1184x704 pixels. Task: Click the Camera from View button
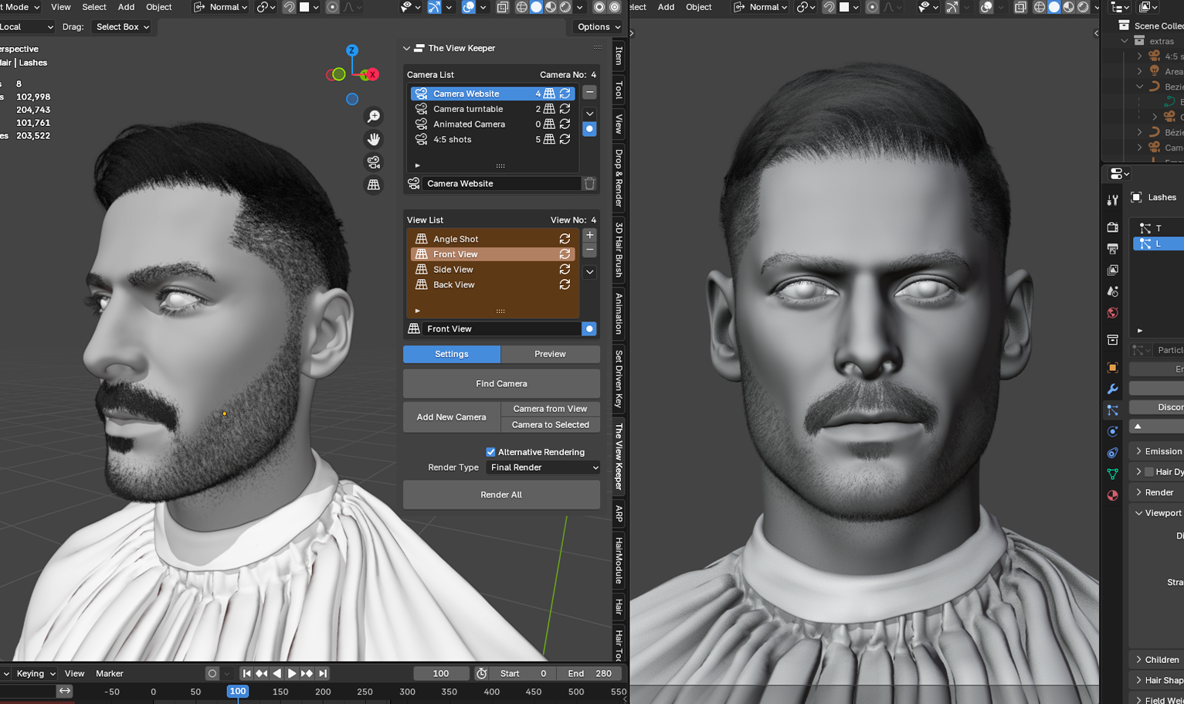pyautogui.click(x=550, y=409)
